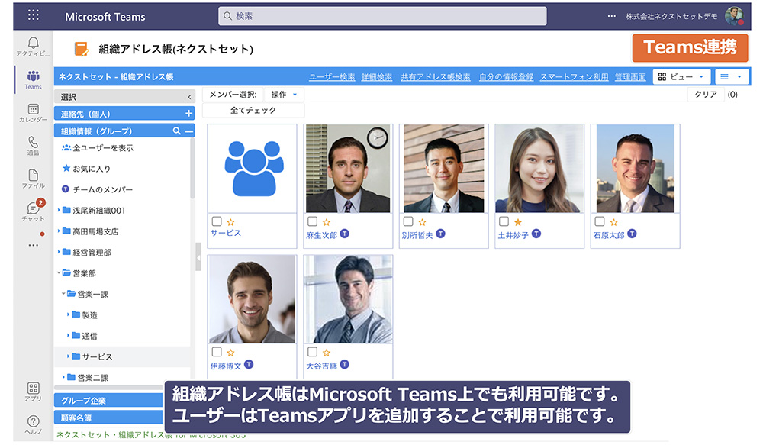Favorite 石原太郎 with the star
The height and width of the screenshot is (445, 763).
pyautogui.click(x=613, y=222)
